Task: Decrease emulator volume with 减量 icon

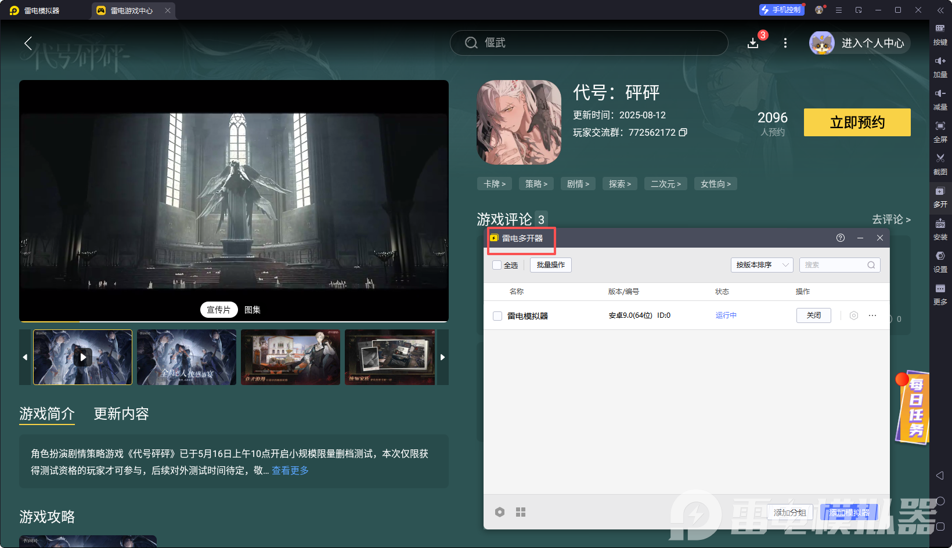Action: pos(940,100)
